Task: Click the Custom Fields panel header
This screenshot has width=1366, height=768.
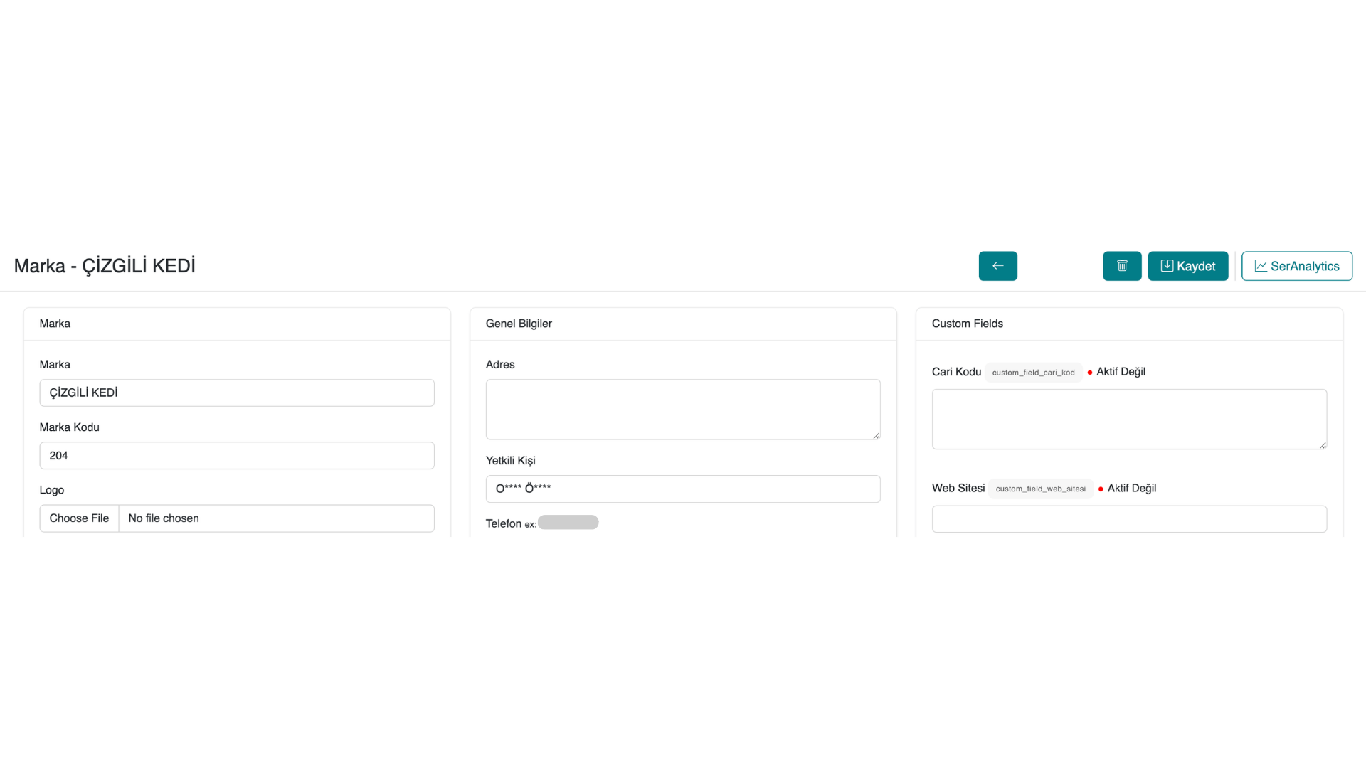Action: pyautogui.click(x=967, y=324)
